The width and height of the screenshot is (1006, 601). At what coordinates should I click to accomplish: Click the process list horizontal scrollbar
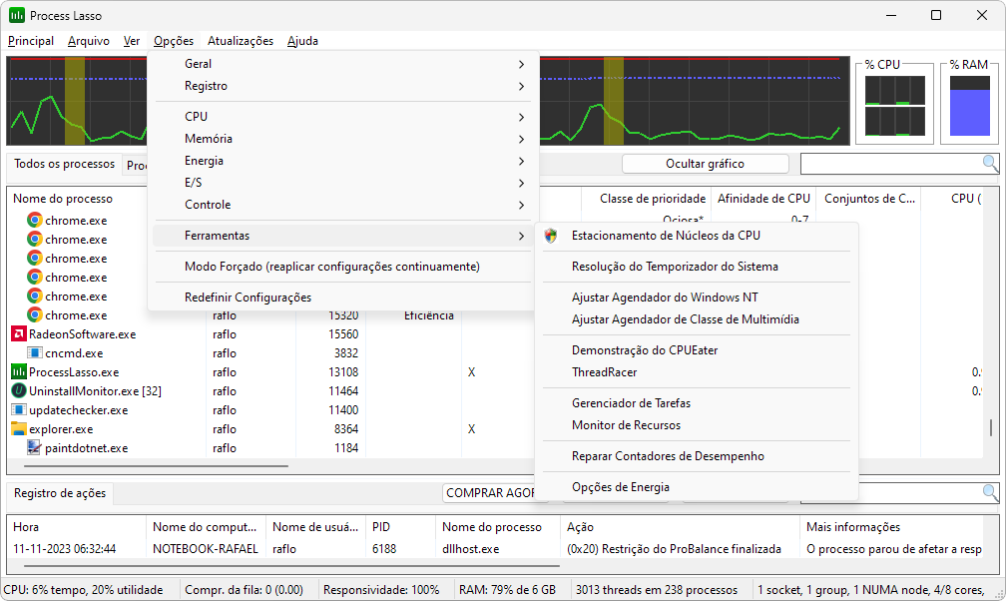156,466
